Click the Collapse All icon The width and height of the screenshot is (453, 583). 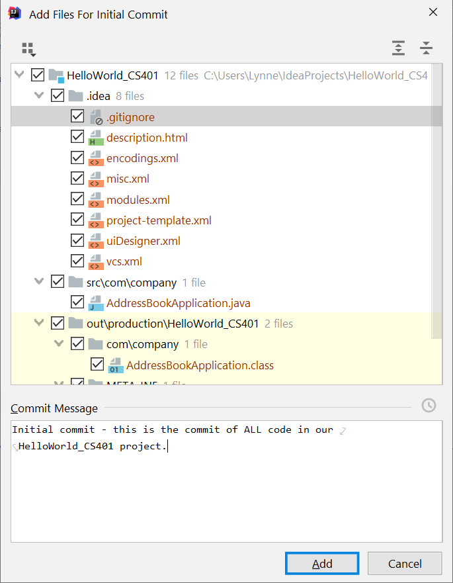pyautogui.click(x=427, y=48)
